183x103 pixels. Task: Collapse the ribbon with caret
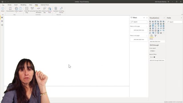182,15
